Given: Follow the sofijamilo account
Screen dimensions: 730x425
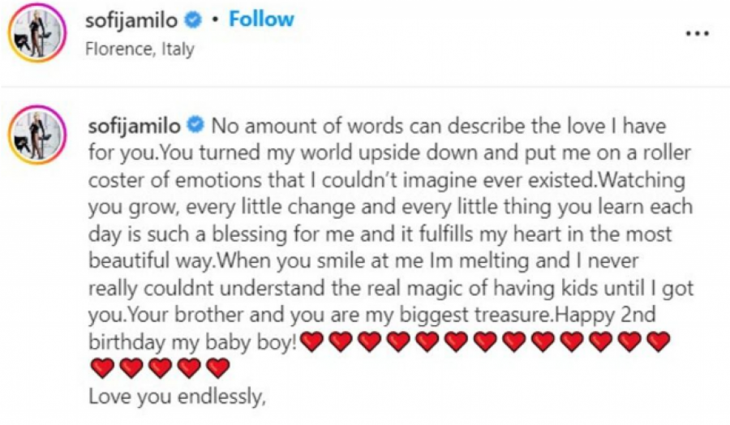Looking at the screenshot, I should pyautogui.click(x=260, y=19).
